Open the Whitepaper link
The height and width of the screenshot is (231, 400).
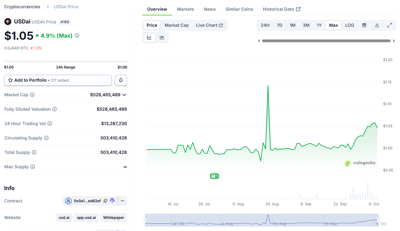tap(114, 218)
